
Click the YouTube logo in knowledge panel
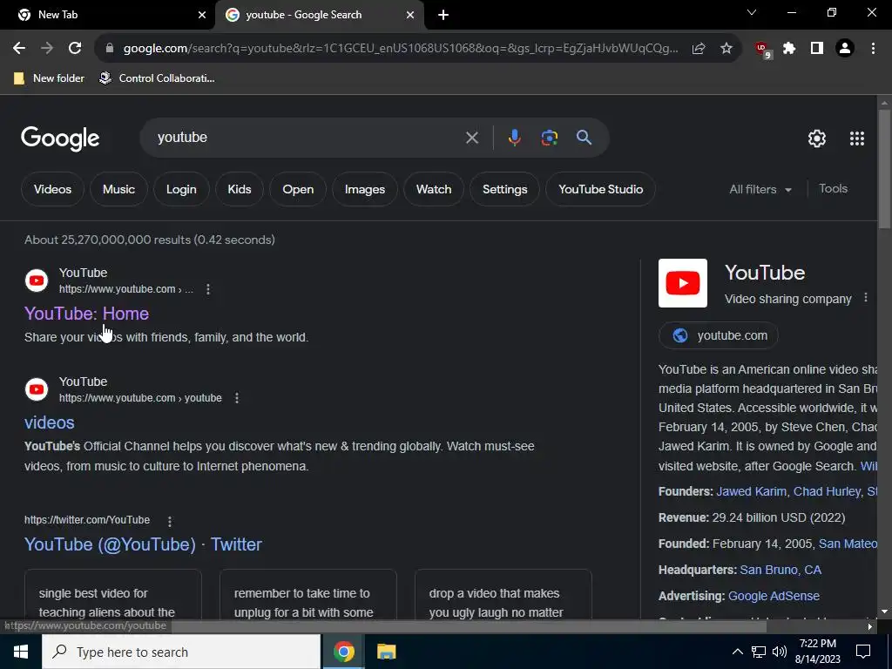pyautogui.click(x=683, y=283)
